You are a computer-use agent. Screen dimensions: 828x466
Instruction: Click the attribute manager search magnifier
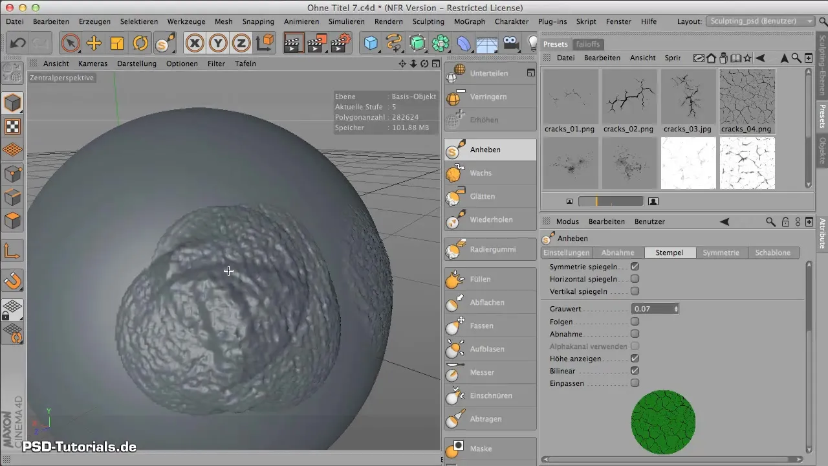(770, 221)
